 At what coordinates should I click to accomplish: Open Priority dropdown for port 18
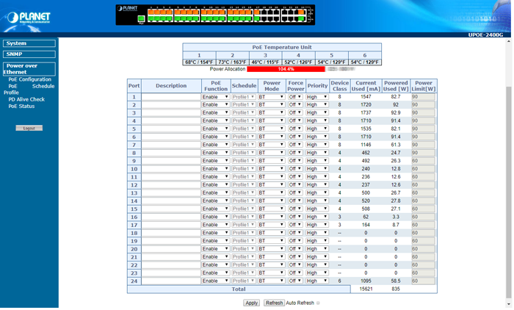click(317, 233)
